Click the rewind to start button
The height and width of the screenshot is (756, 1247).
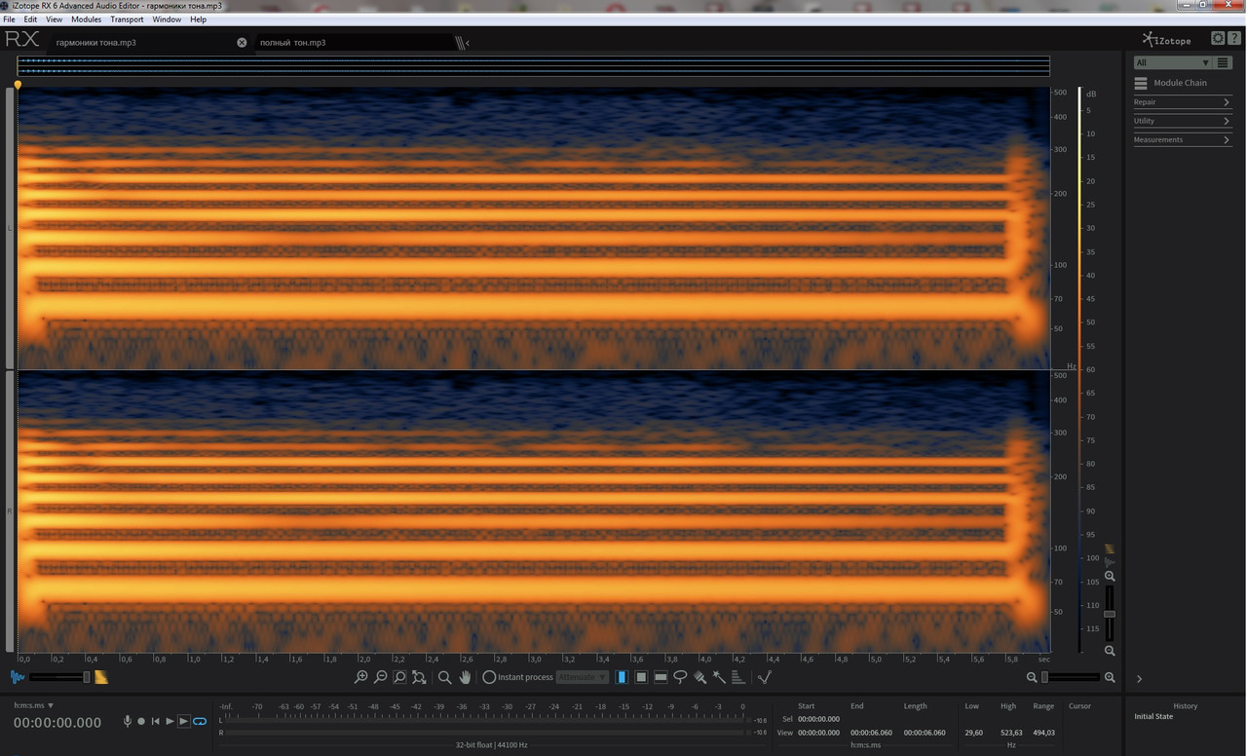tap(155, 721)
